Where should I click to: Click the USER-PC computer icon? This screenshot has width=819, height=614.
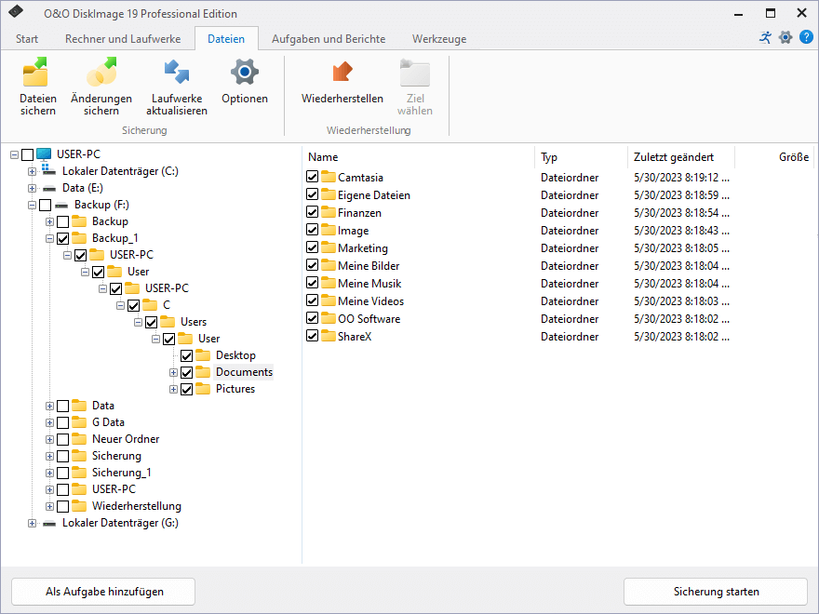tap(44, 154)
